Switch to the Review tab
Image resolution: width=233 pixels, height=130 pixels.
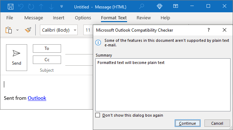click(144, 18)
